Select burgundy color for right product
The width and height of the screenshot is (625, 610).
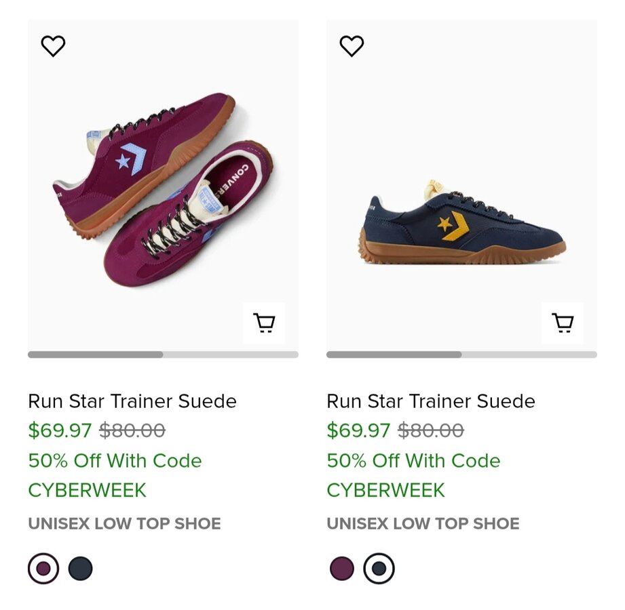pos(342,569)
